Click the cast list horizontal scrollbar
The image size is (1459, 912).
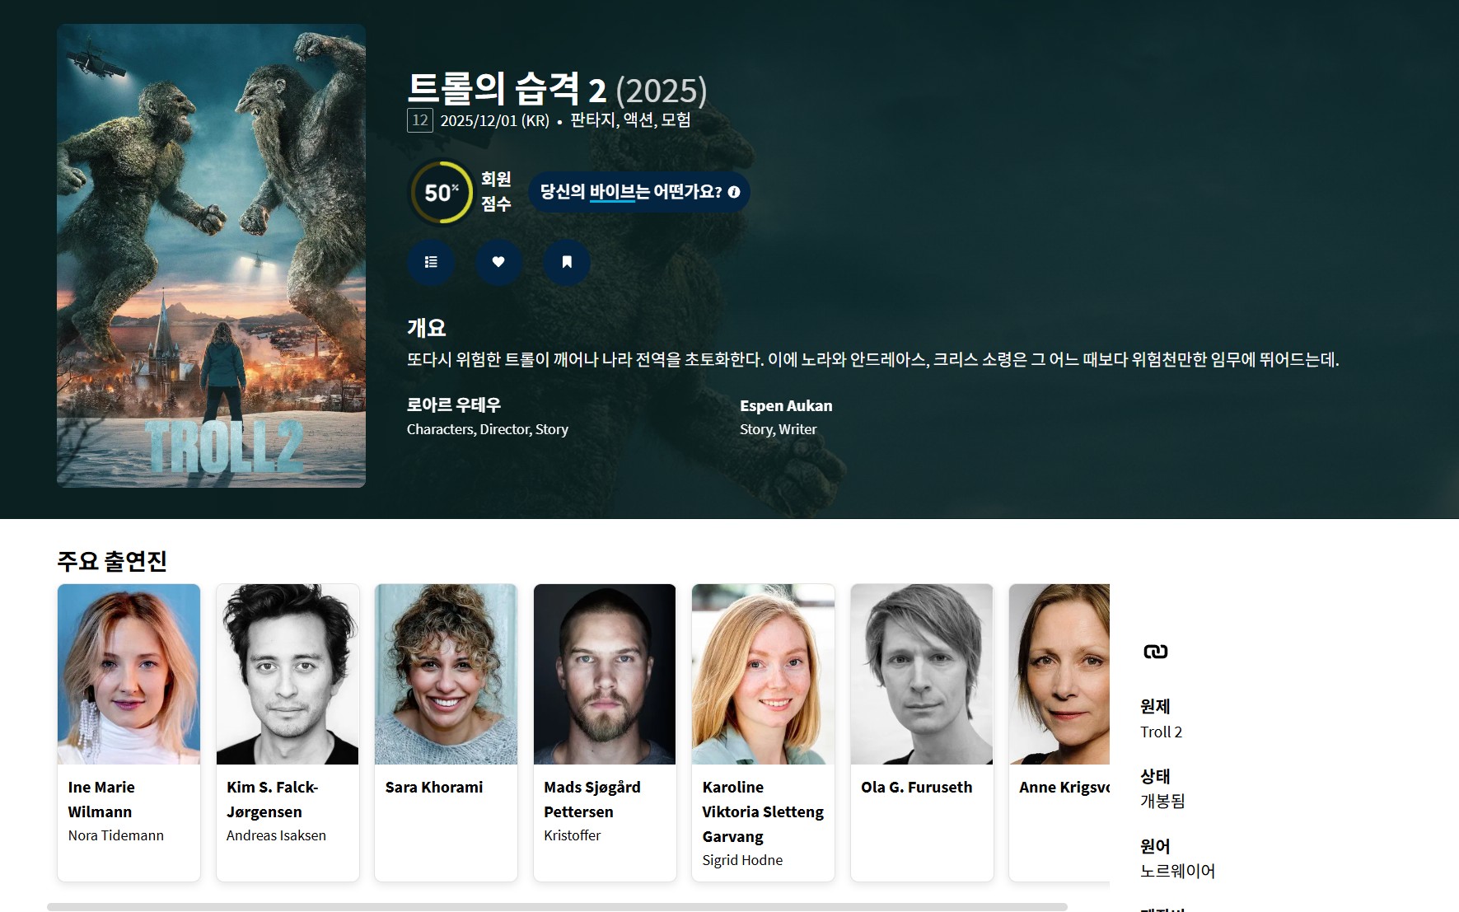557,906
